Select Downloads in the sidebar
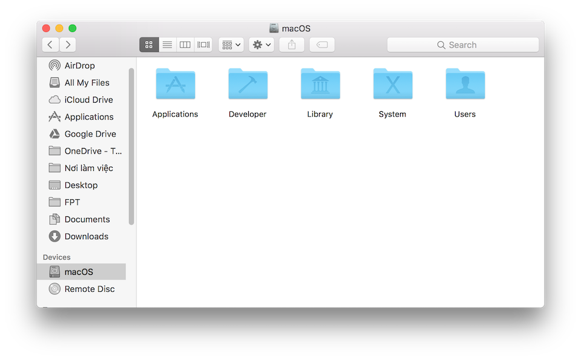Viewport: 581px width, 360px height. click(x=86, y=236)
